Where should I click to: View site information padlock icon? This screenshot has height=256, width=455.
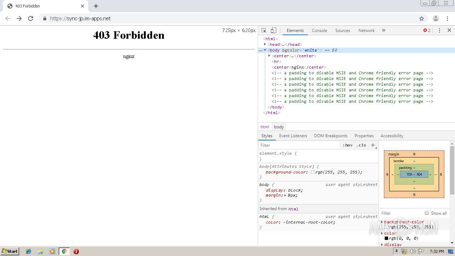point(44,18)
